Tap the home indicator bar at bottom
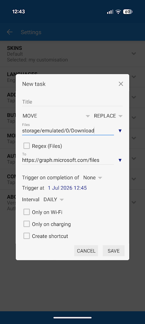Image resolution: width=145 pixels, height=324 pixels. tap(72, 318)
